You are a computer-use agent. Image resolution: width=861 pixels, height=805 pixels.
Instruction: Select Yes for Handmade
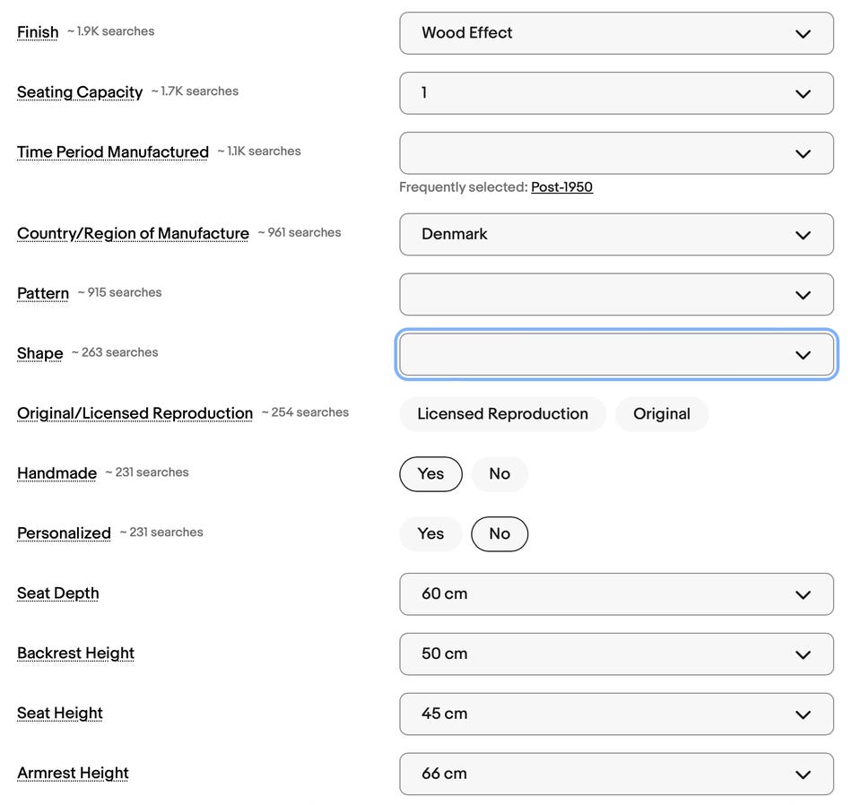(430, 474)
